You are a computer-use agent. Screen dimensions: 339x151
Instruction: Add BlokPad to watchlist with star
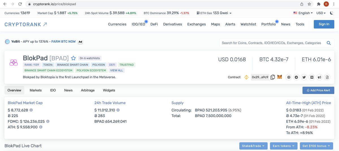click(x=73, y=58)
